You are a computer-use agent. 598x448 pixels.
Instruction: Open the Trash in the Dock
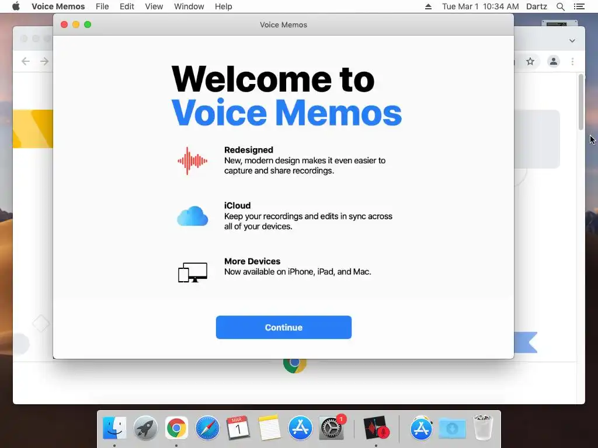click(483, 428)
